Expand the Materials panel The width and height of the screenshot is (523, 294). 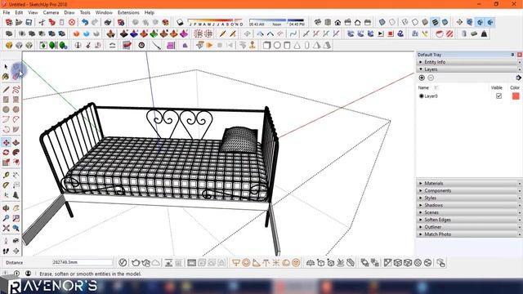pos(468,183)
